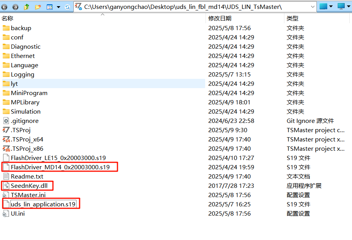Sort files by 类型 column

pos(292,19)
